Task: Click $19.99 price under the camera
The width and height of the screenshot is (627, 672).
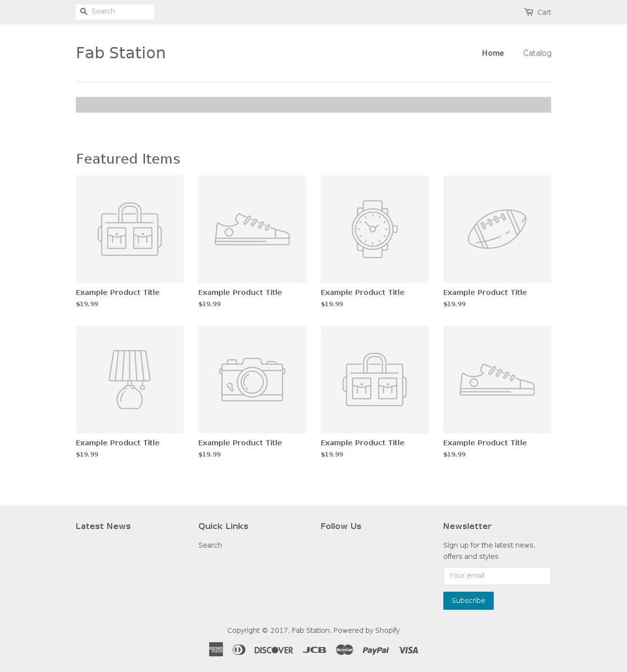Action: (210, 455)
